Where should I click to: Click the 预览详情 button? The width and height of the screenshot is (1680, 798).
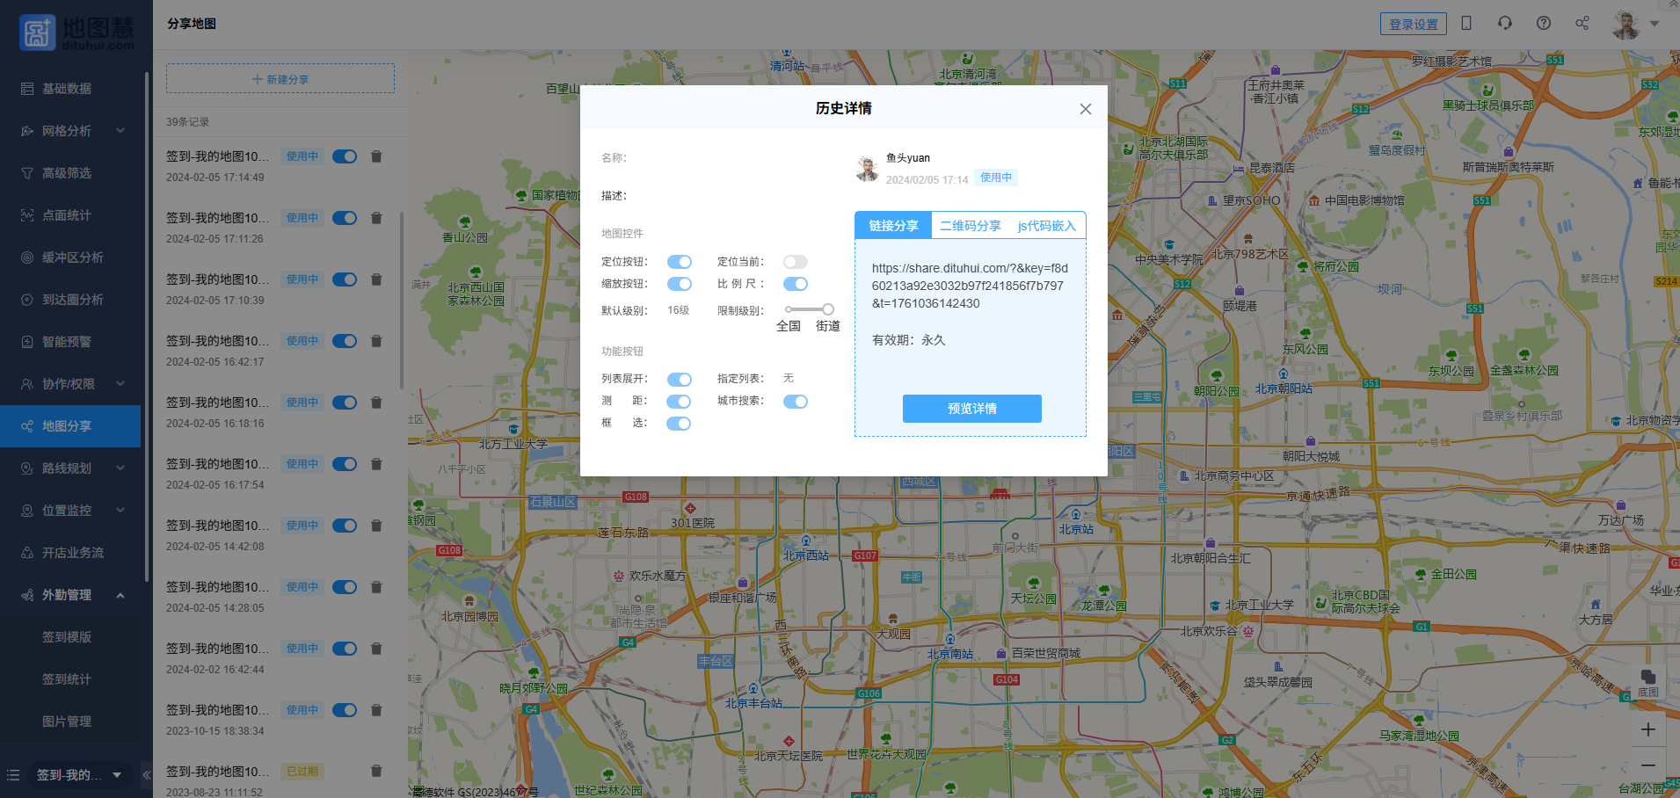coord(971,409)
